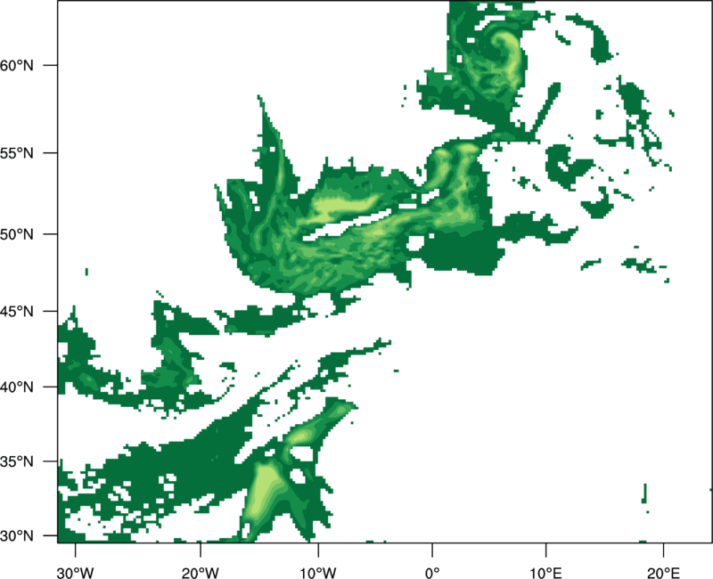Click the 60°N latitude label
The height and width of the screenshot is (579, 713).
tap(17, 65)
